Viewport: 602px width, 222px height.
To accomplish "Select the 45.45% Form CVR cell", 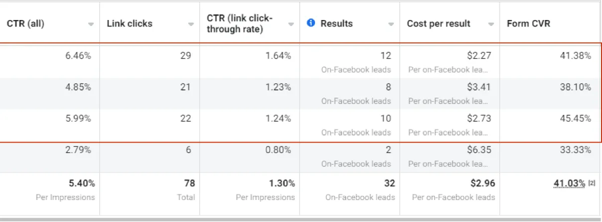I will 551,124.
